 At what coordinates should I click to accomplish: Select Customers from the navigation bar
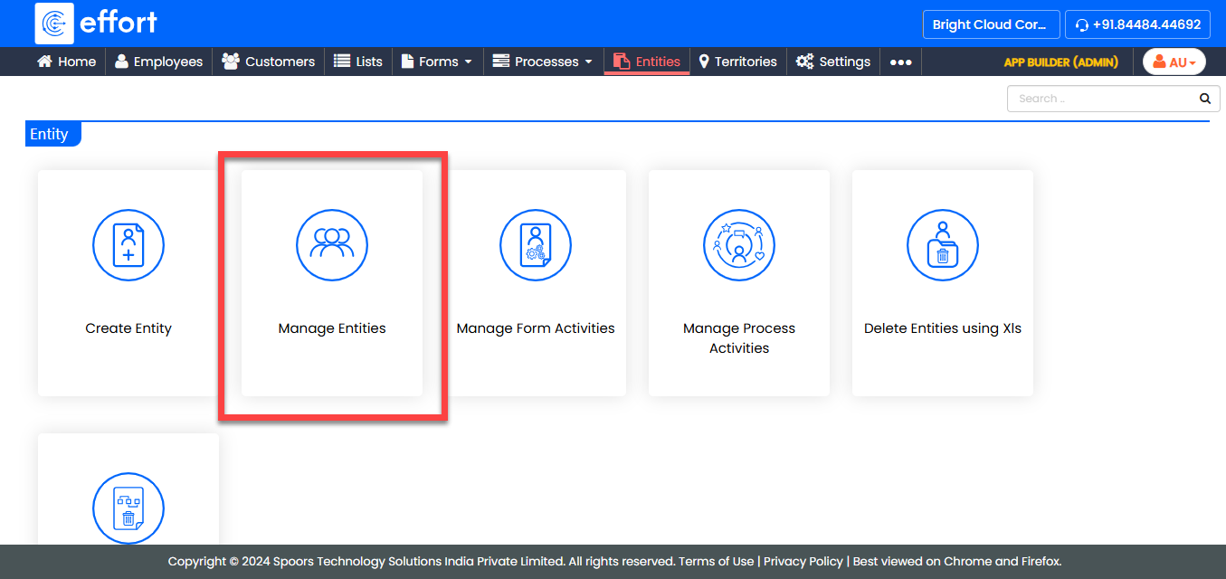click(268, 62)
